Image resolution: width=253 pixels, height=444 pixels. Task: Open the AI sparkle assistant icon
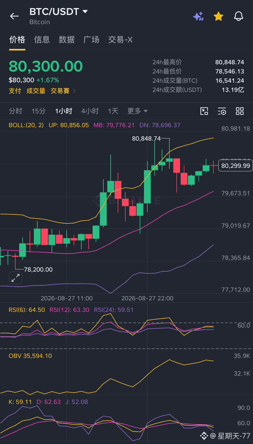pos(198,16)
